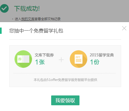Image resolution: width=129 pixels, height=111 pixels.
Task: Click the dashed divider inside the gift panel
Action: coord(64,73)
